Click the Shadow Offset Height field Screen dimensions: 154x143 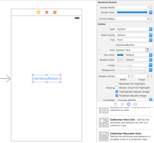pos(142,76)
